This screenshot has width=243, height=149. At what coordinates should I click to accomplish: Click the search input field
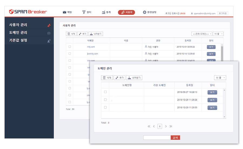(x=157, y=138)
